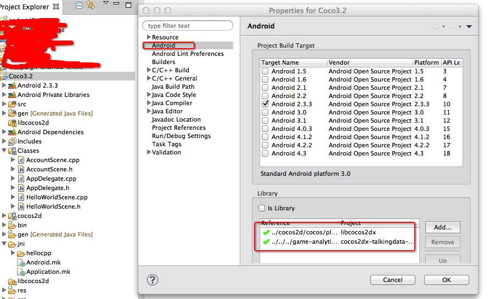
Task: Check the Android 4.0.3 build target
Action: pyautogui.click(x=265, y=129)
